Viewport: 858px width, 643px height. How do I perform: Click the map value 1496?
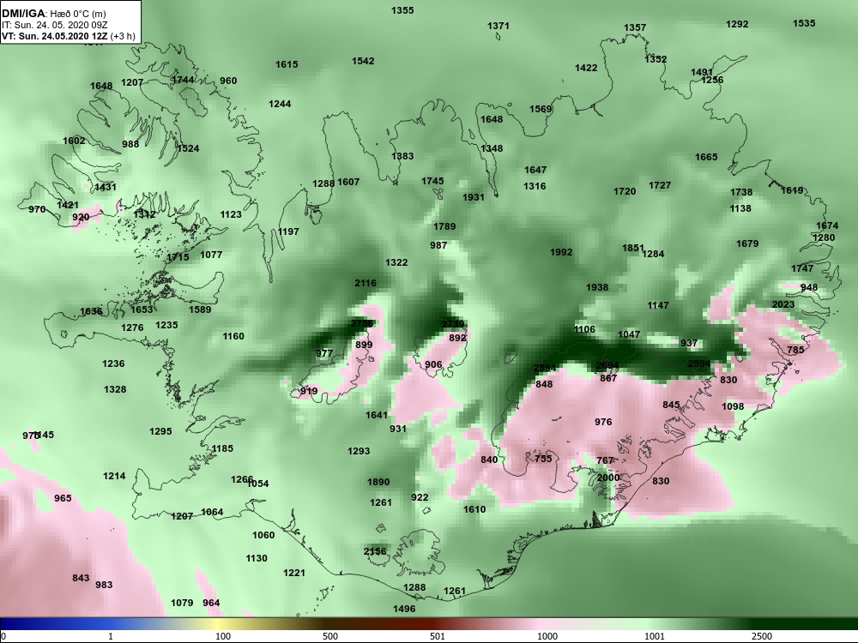point(404,609)
